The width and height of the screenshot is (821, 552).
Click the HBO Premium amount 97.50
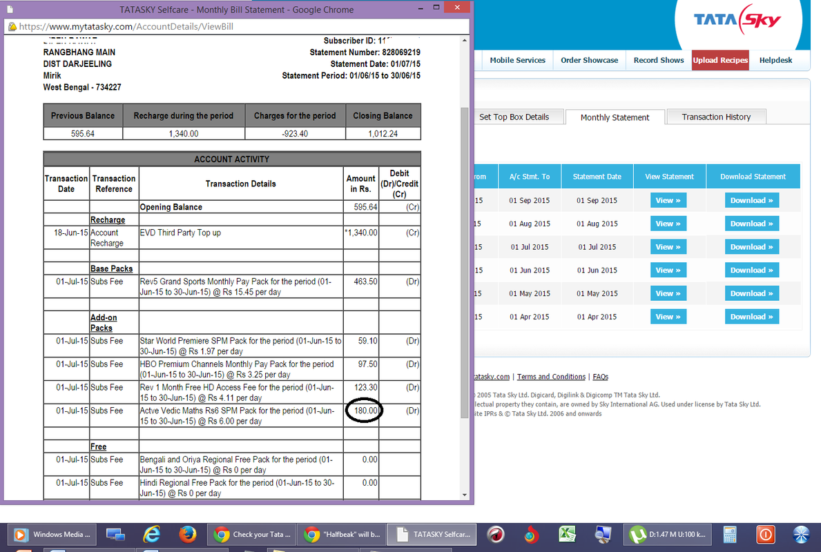point(367,364)
